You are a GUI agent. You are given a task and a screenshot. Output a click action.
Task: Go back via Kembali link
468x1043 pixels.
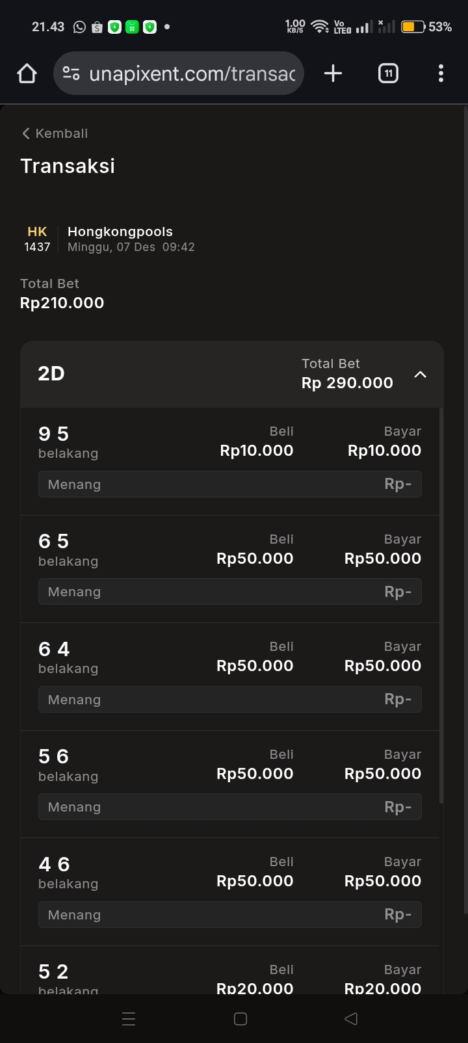[55, 133]
